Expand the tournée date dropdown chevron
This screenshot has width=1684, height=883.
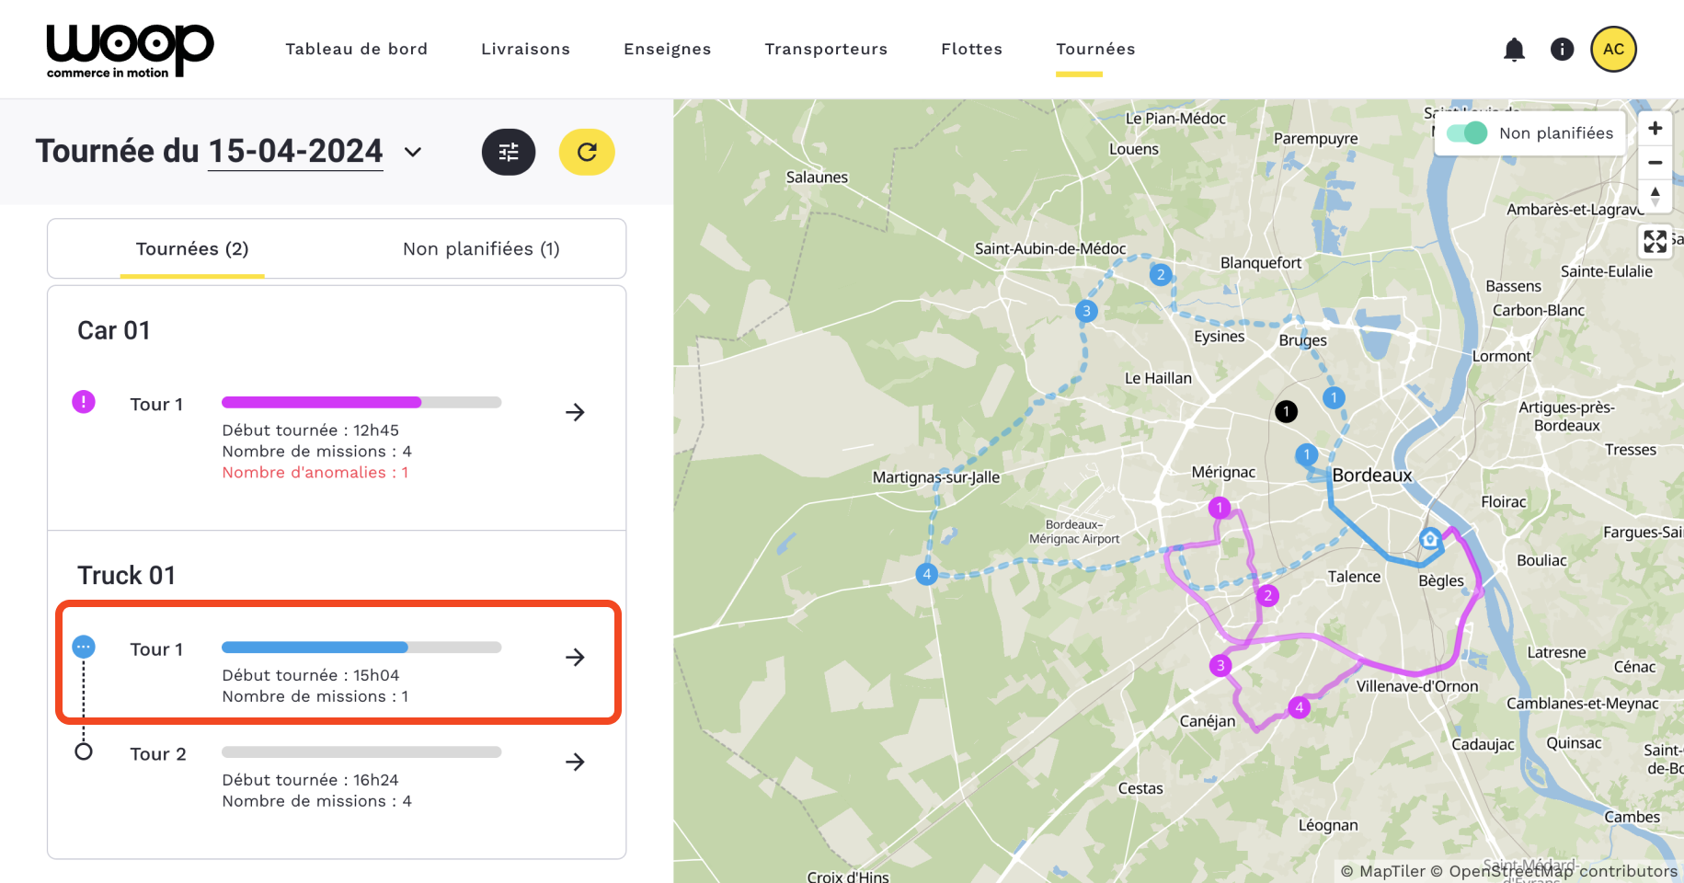[x=413, y=153]
